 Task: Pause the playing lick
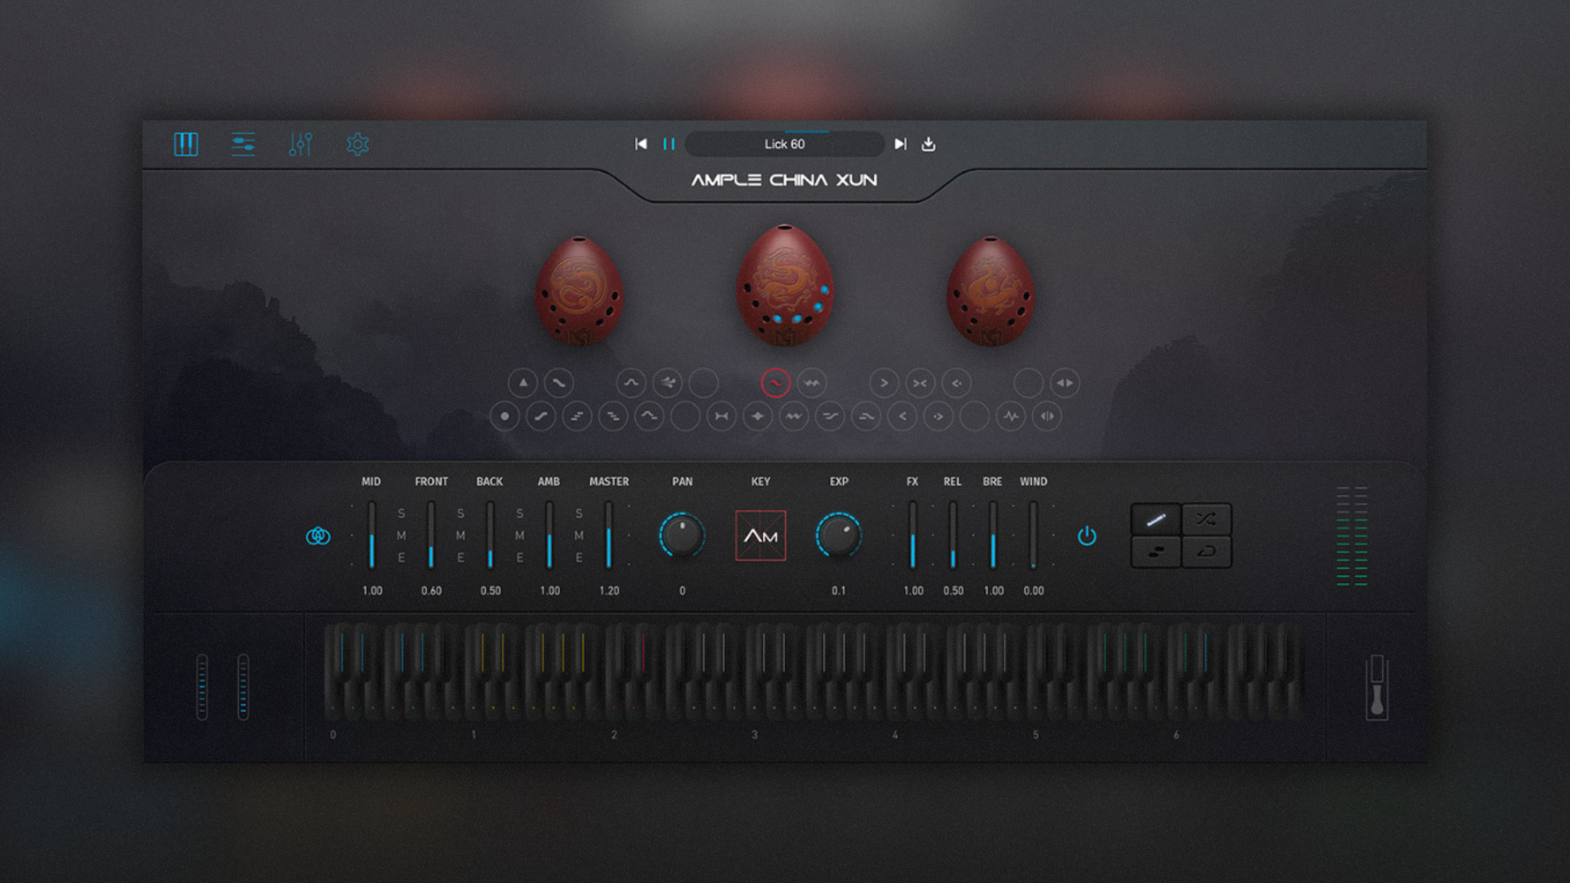669,144
